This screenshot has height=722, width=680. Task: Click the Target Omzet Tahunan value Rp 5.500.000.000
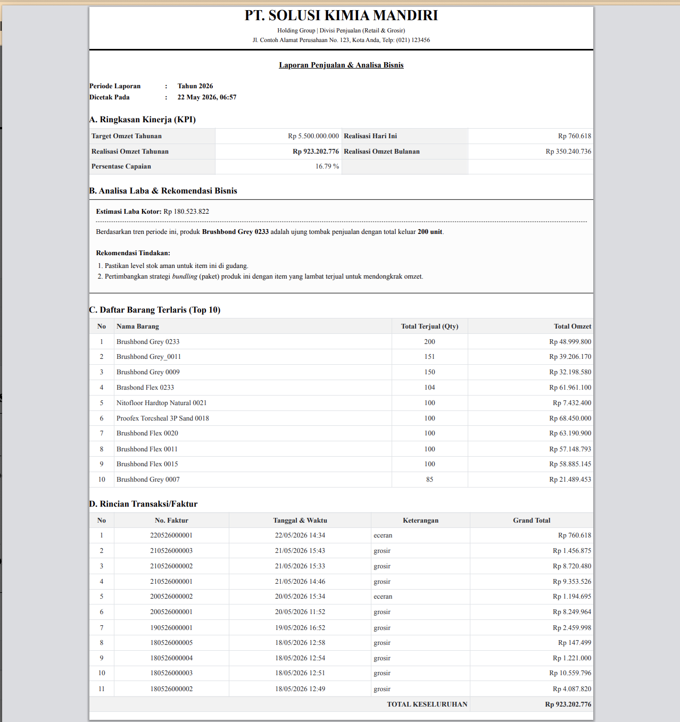(313, 136)
